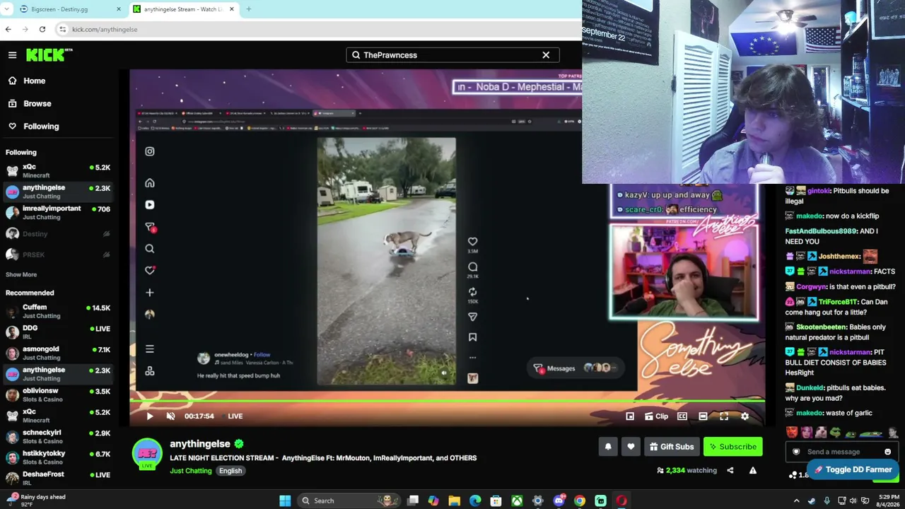Toggle stream notifications bell
The height and width of the screenshot is (509, 905).
pos(608,447)
